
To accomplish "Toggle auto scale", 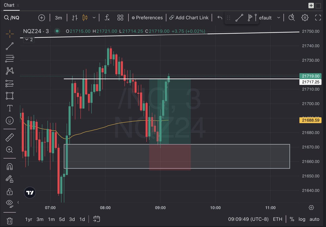I will coord(314,219).
